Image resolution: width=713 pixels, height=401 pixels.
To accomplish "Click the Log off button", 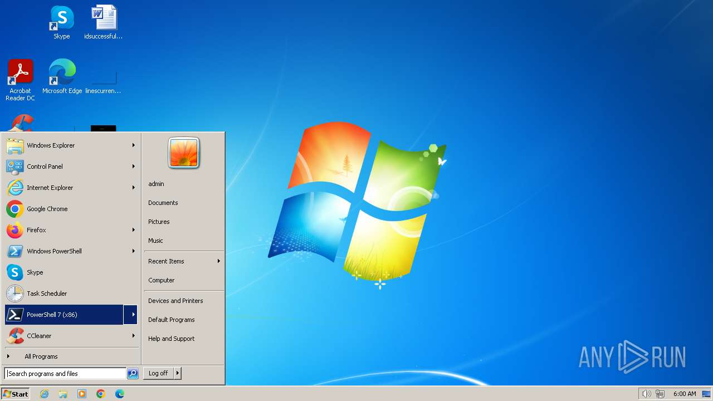I will 158,373.
